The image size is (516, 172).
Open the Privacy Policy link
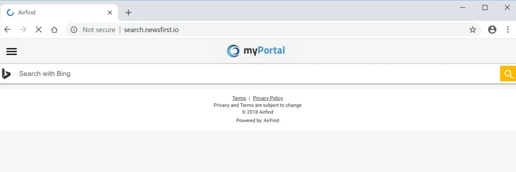tap(268, 98)
